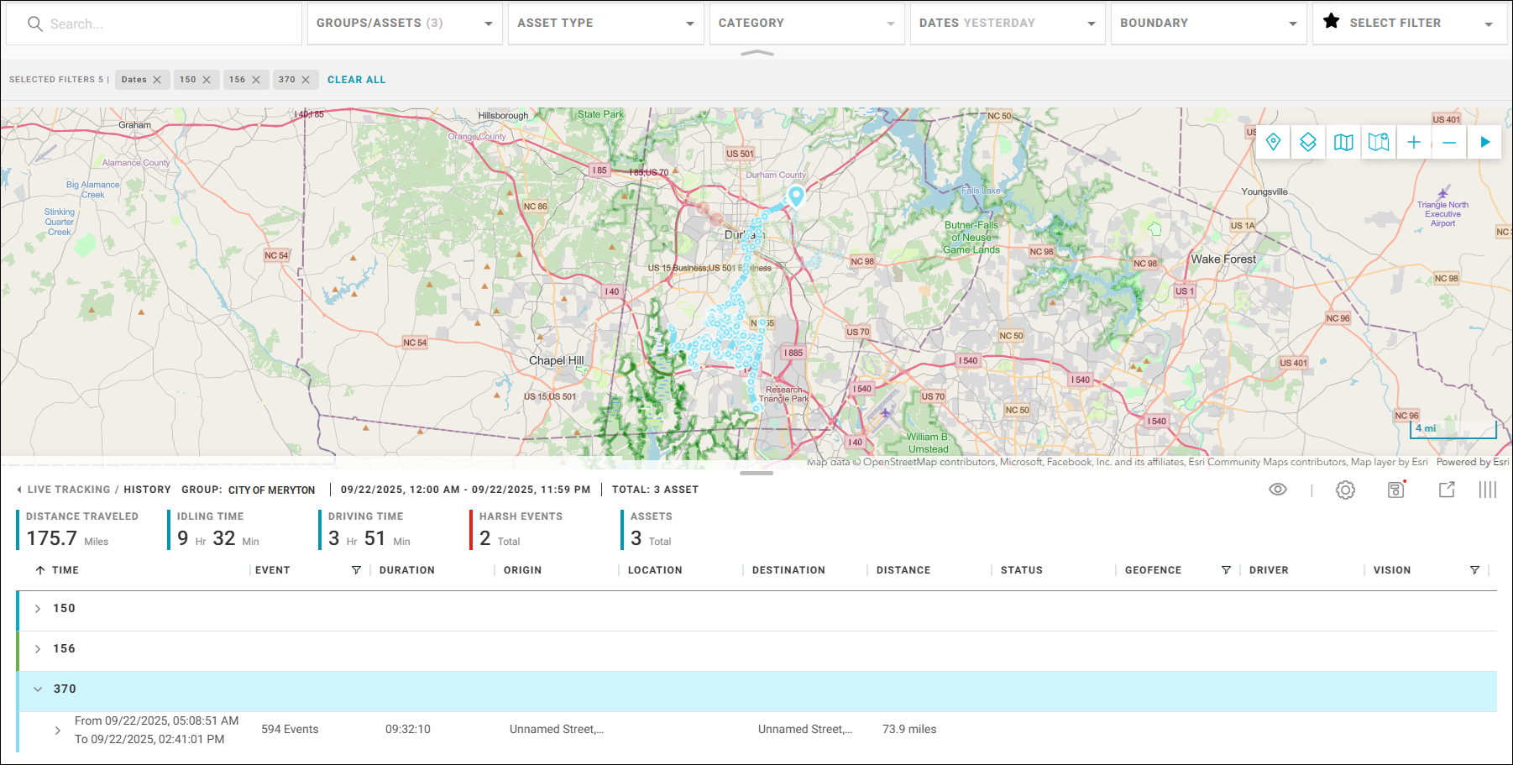Click the destination 'Unnamed Street,...' cell
This screenshot has height=765, width=1513.
[805, 730]
